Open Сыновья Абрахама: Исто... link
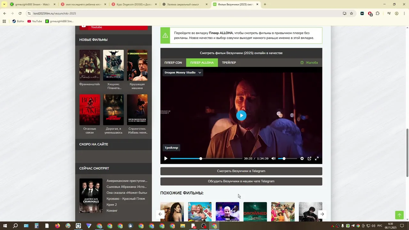Image resolution: width=409 pixels, height=230 pixels. coord(127,187)
